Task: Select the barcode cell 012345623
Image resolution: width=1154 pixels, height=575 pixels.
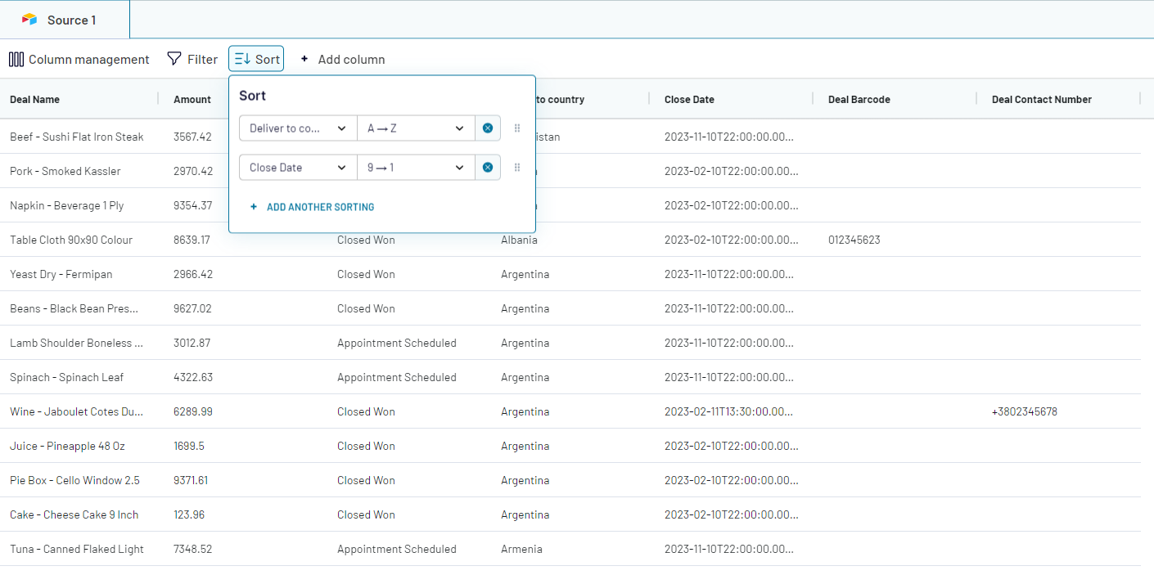Action: (x=854, y=240)
